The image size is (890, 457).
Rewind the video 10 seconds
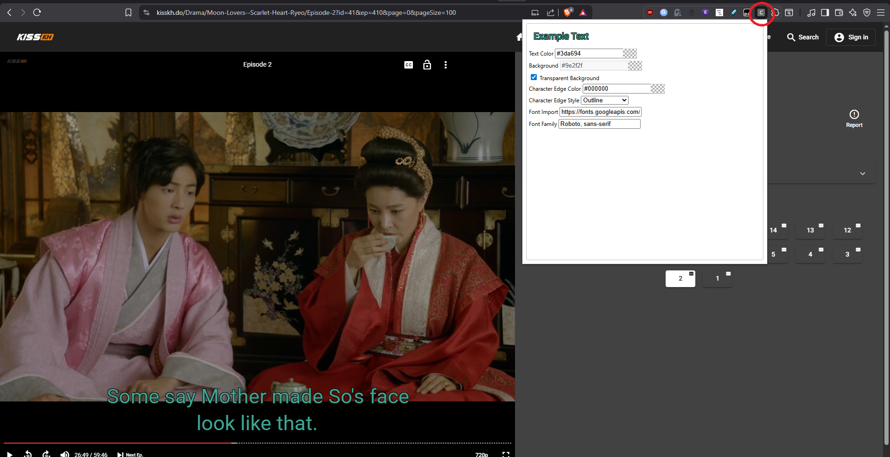pos(28,454)
